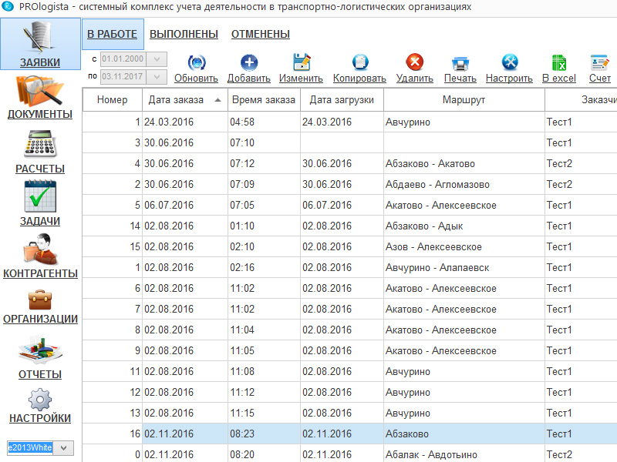The image size is (617, 462).
Task: Click the ЗАДАЧИ label link
Action: pos(40,221)
